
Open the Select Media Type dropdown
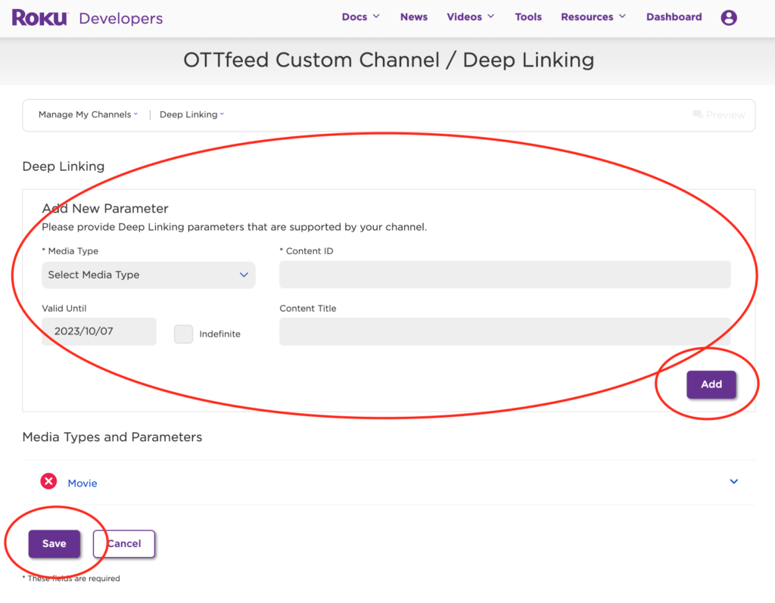pos(148,275)
